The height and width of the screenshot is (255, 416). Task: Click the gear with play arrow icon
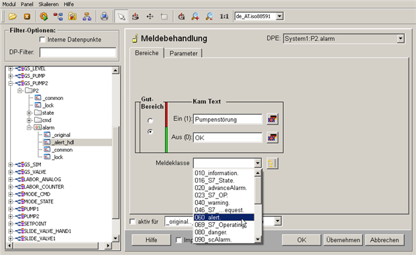[44, 17]
